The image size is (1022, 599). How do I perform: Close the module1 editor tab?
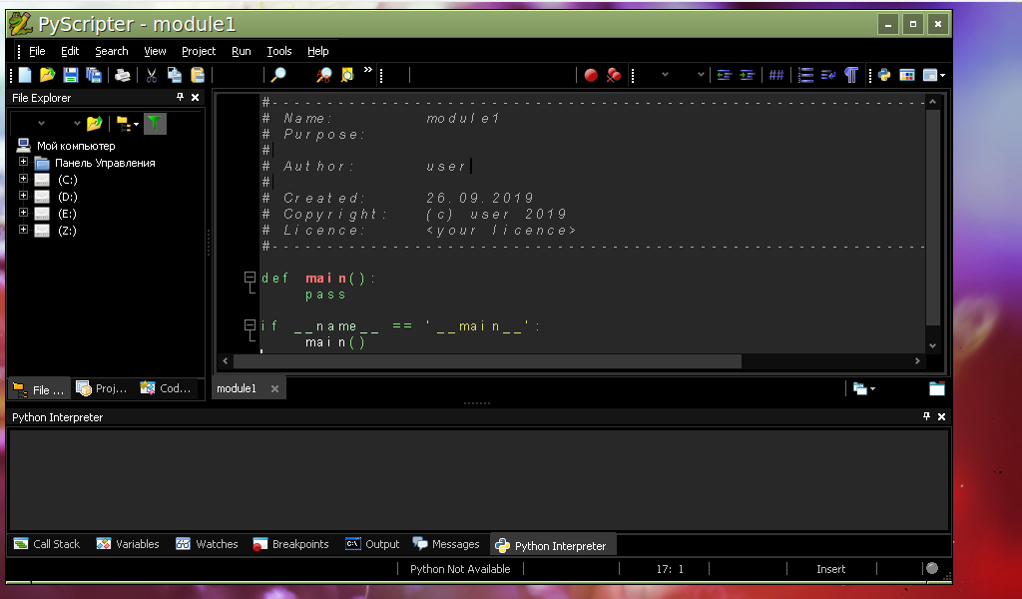pos(275,388)
